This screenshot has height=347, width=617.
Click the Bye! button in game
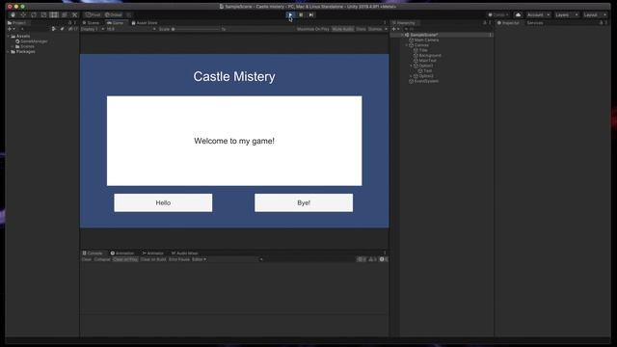click(x=304, y=202)
